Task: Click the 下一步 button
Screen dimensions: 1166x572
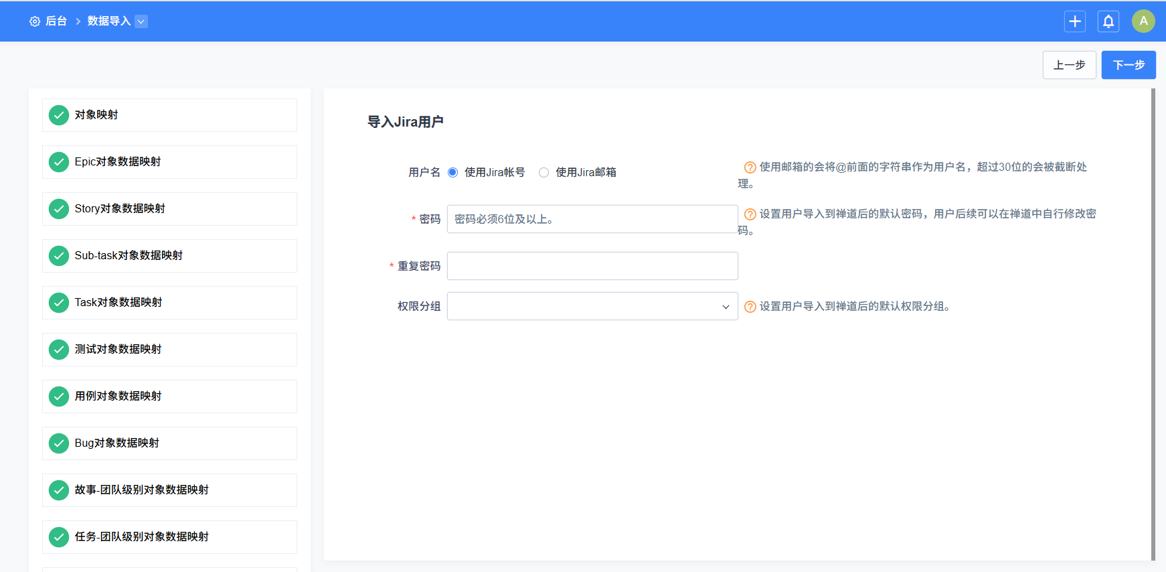Action: [x=1129, y=65]
